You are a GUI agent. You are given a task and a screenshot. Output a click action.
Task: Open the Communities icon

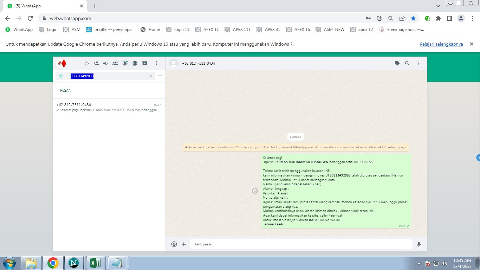click(x=115, y=63)
